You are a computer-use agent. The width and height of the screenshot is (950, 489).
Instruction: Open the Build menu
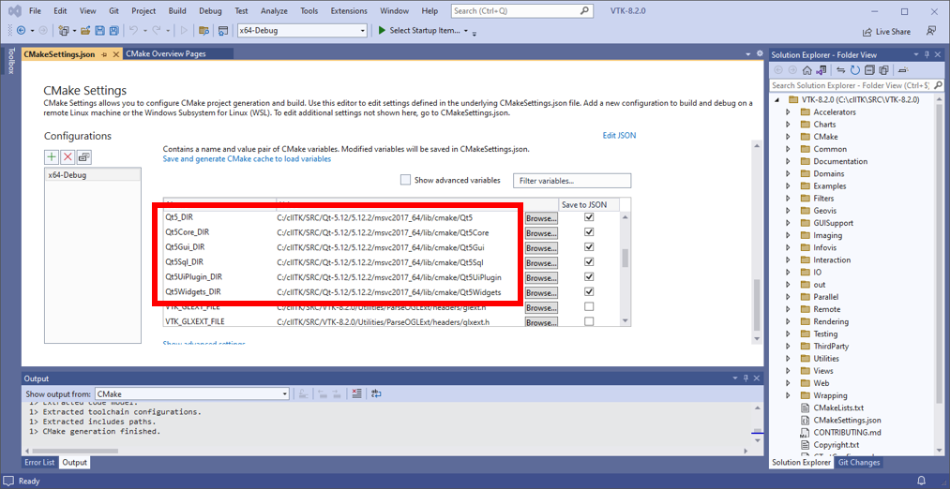(177, 11)
